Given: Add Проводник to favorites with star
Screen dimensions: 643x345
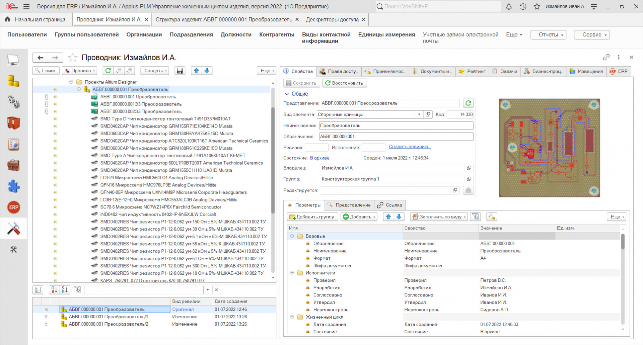Looking at the screenshot, I should pos(73,58).
